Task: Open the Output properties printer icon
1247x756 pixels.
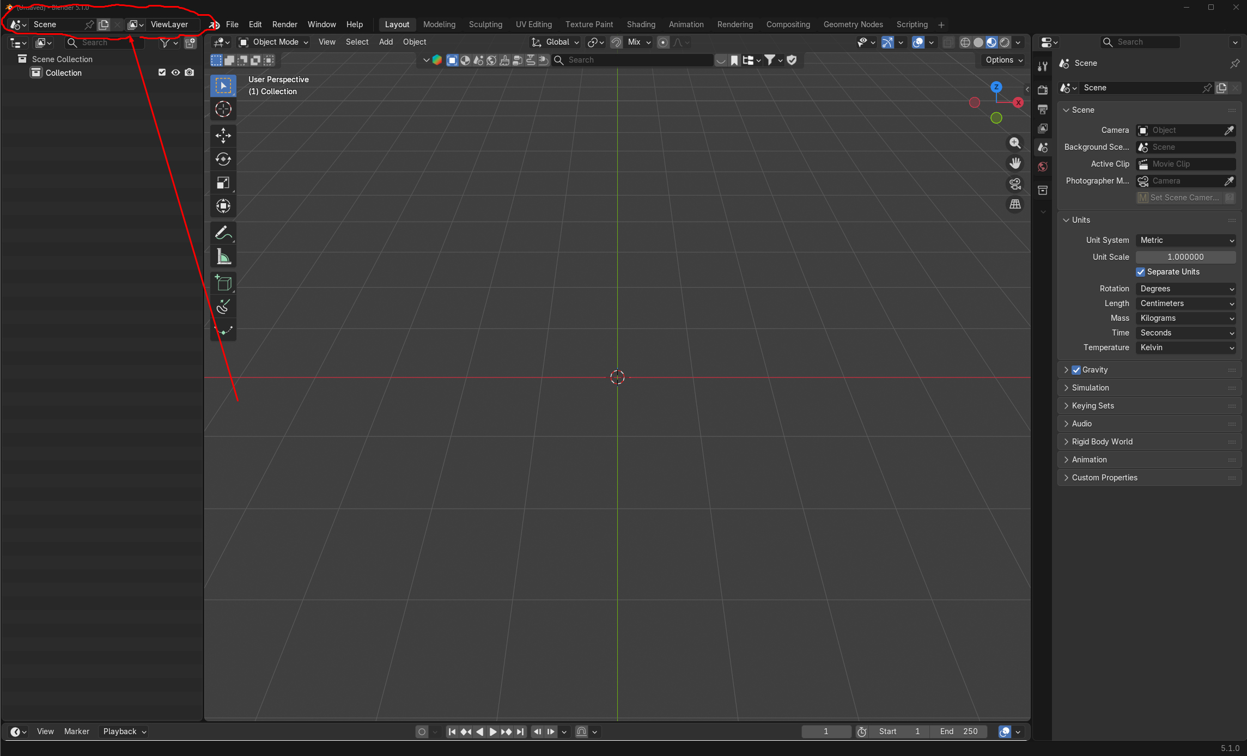Action: [1043, 109]
